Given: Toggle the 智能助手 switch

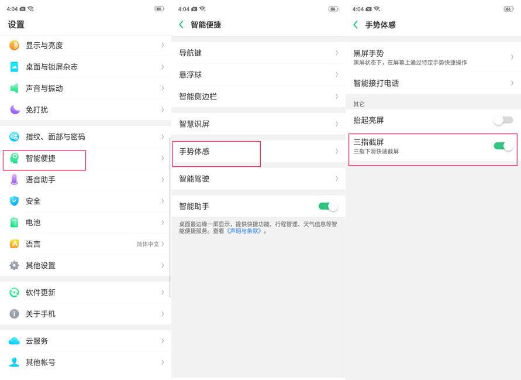Looking at the screenshot, I should point(328,206).
